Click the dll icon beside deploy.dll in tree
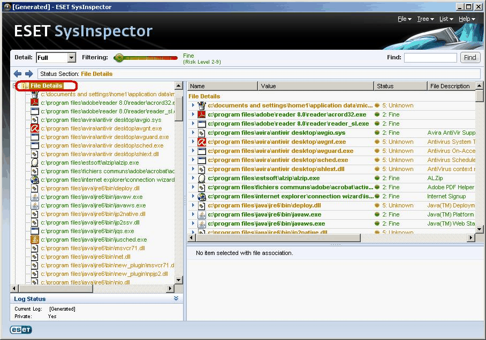This screenshot has width=486, height=340. (x=35, y=188)
